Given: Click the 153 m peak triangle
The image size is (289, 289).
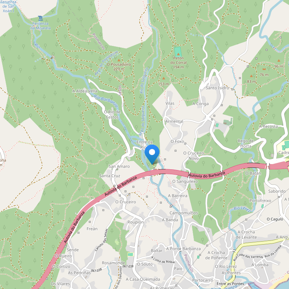Looking at the screenshot, I should pos(163,78).
